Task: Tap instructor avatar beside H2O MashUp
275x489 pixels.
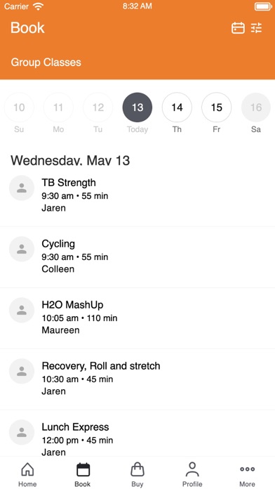Action: coord(22,310)
